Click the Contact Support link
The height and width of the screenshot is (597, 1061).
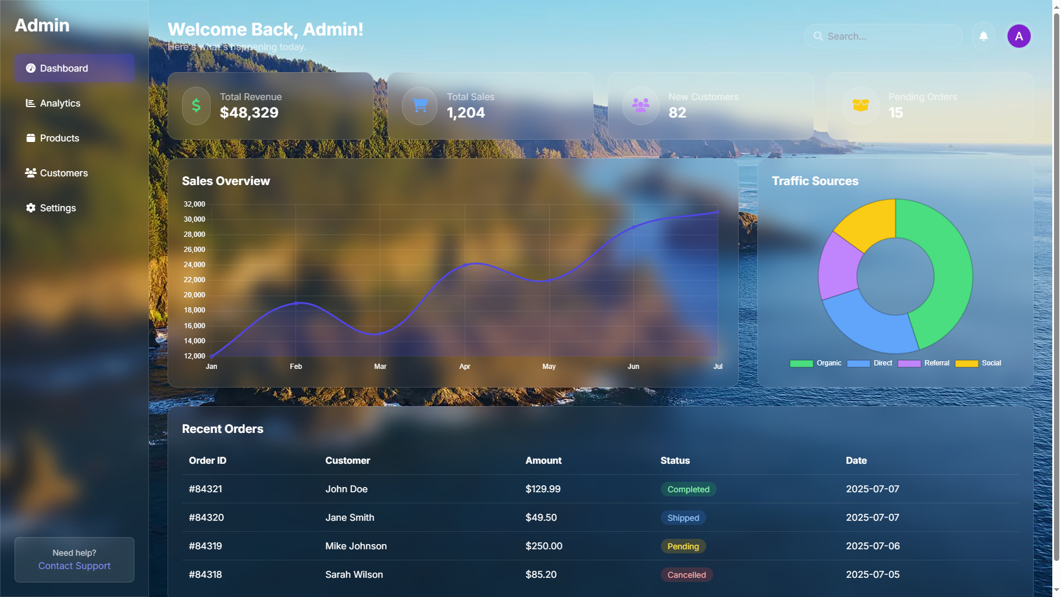pyautogui.click(x=74, y=566)
